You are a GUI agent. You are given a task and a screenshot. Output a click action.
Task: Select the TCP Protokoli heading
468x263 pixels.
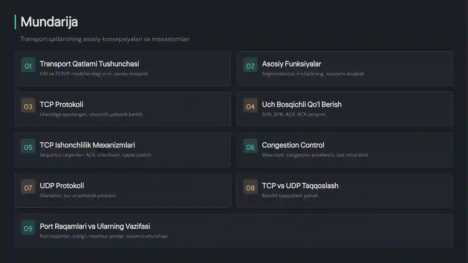(x=61, y=104)
